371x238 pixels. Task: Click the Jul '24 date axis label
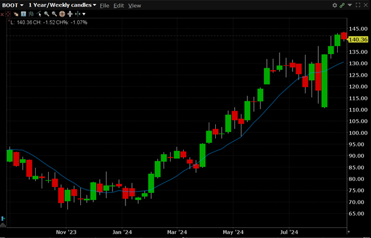click(x=289, y=232)
